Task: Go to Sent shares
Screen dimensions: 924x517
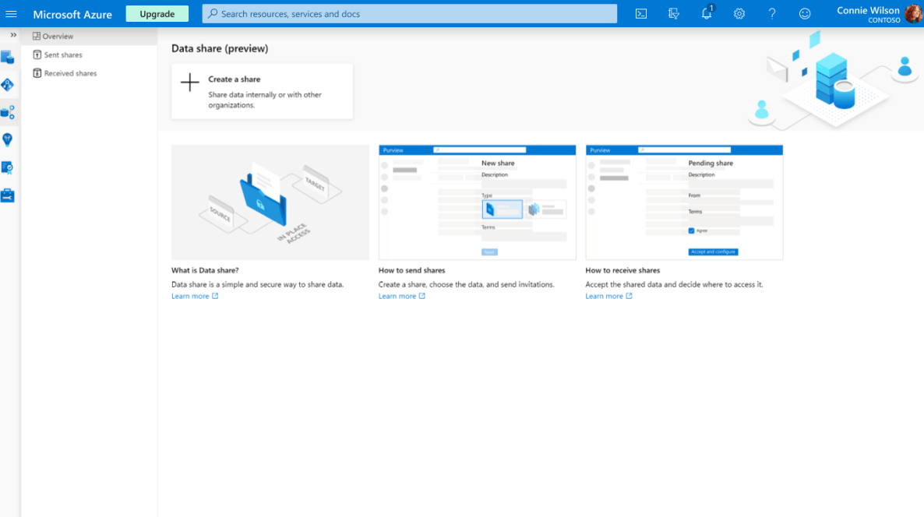Action: tap(62, 55)
